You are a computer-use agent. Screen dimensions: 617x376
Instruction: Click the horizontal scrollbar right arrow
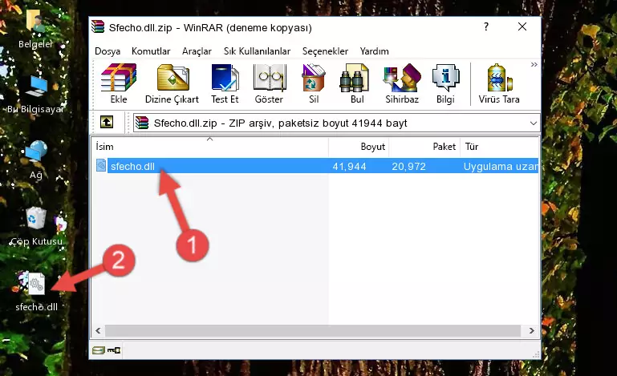pyautogui.click(x=532, y=331)
